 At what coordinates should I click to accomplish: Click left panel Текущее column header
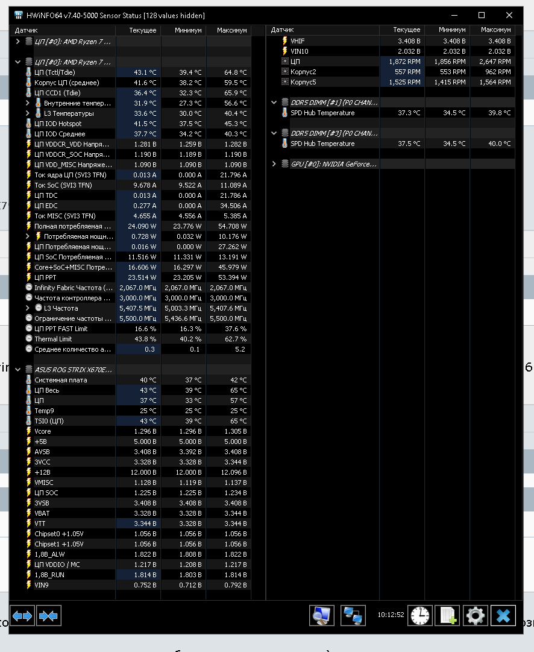click(x=138, y=30)
